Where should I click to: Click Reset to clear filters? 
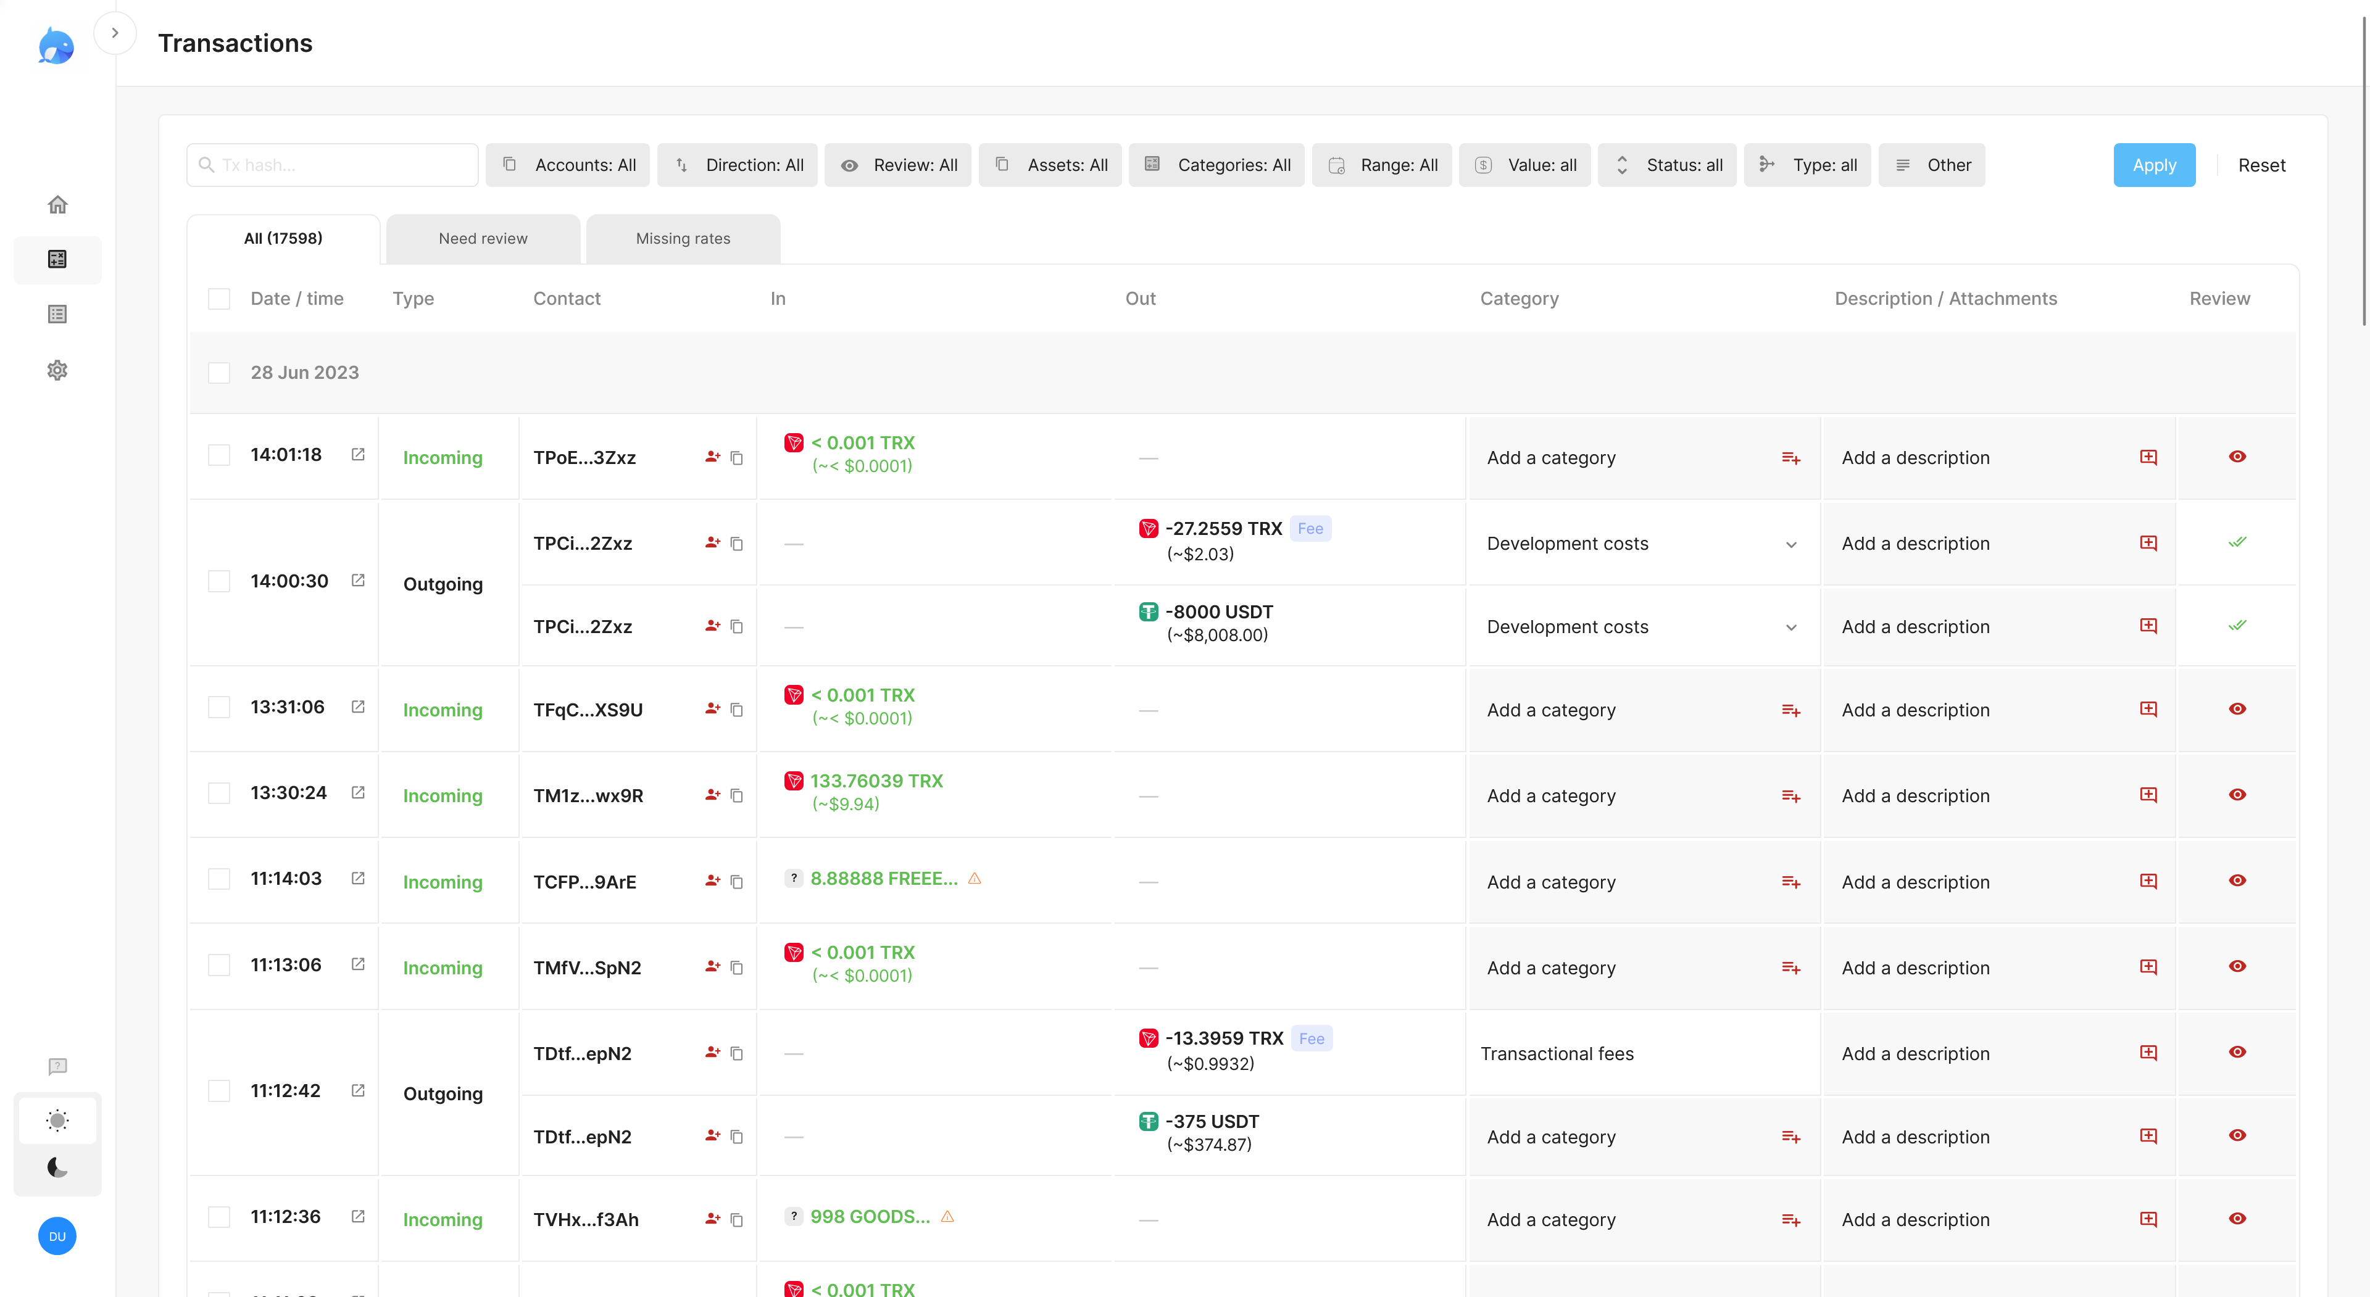point(2261,165)
